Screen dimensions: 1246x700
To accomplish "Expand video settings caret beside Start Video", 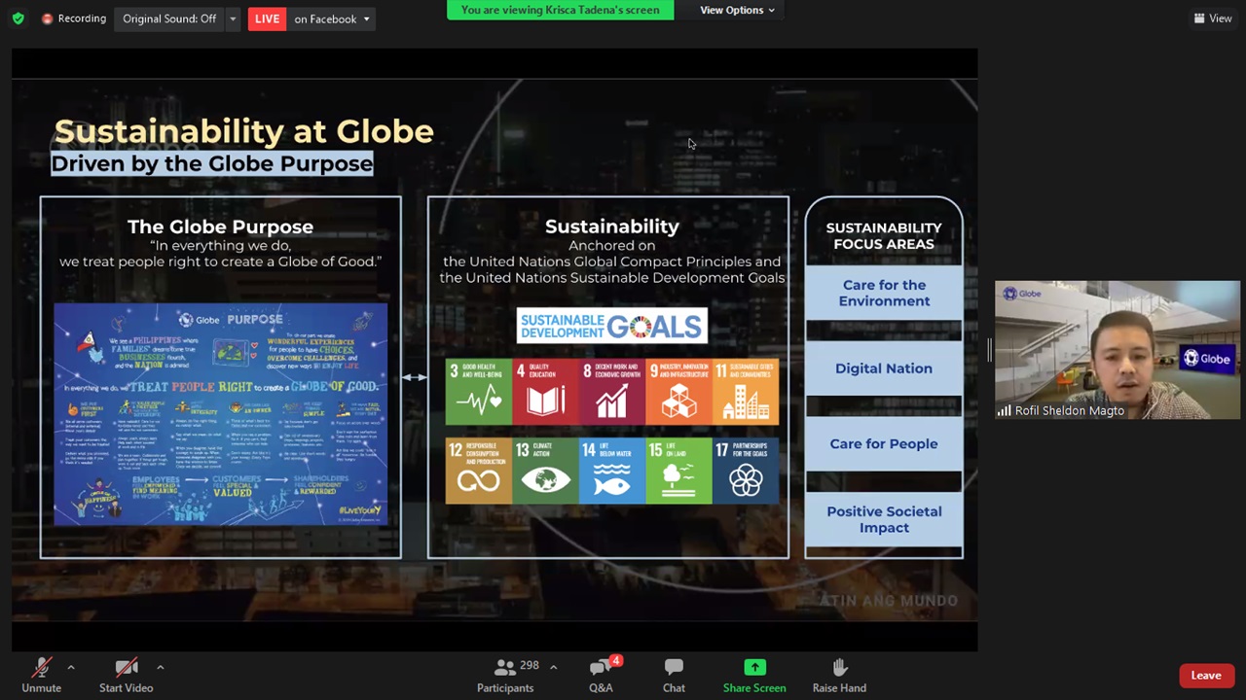I will point(160,667).
